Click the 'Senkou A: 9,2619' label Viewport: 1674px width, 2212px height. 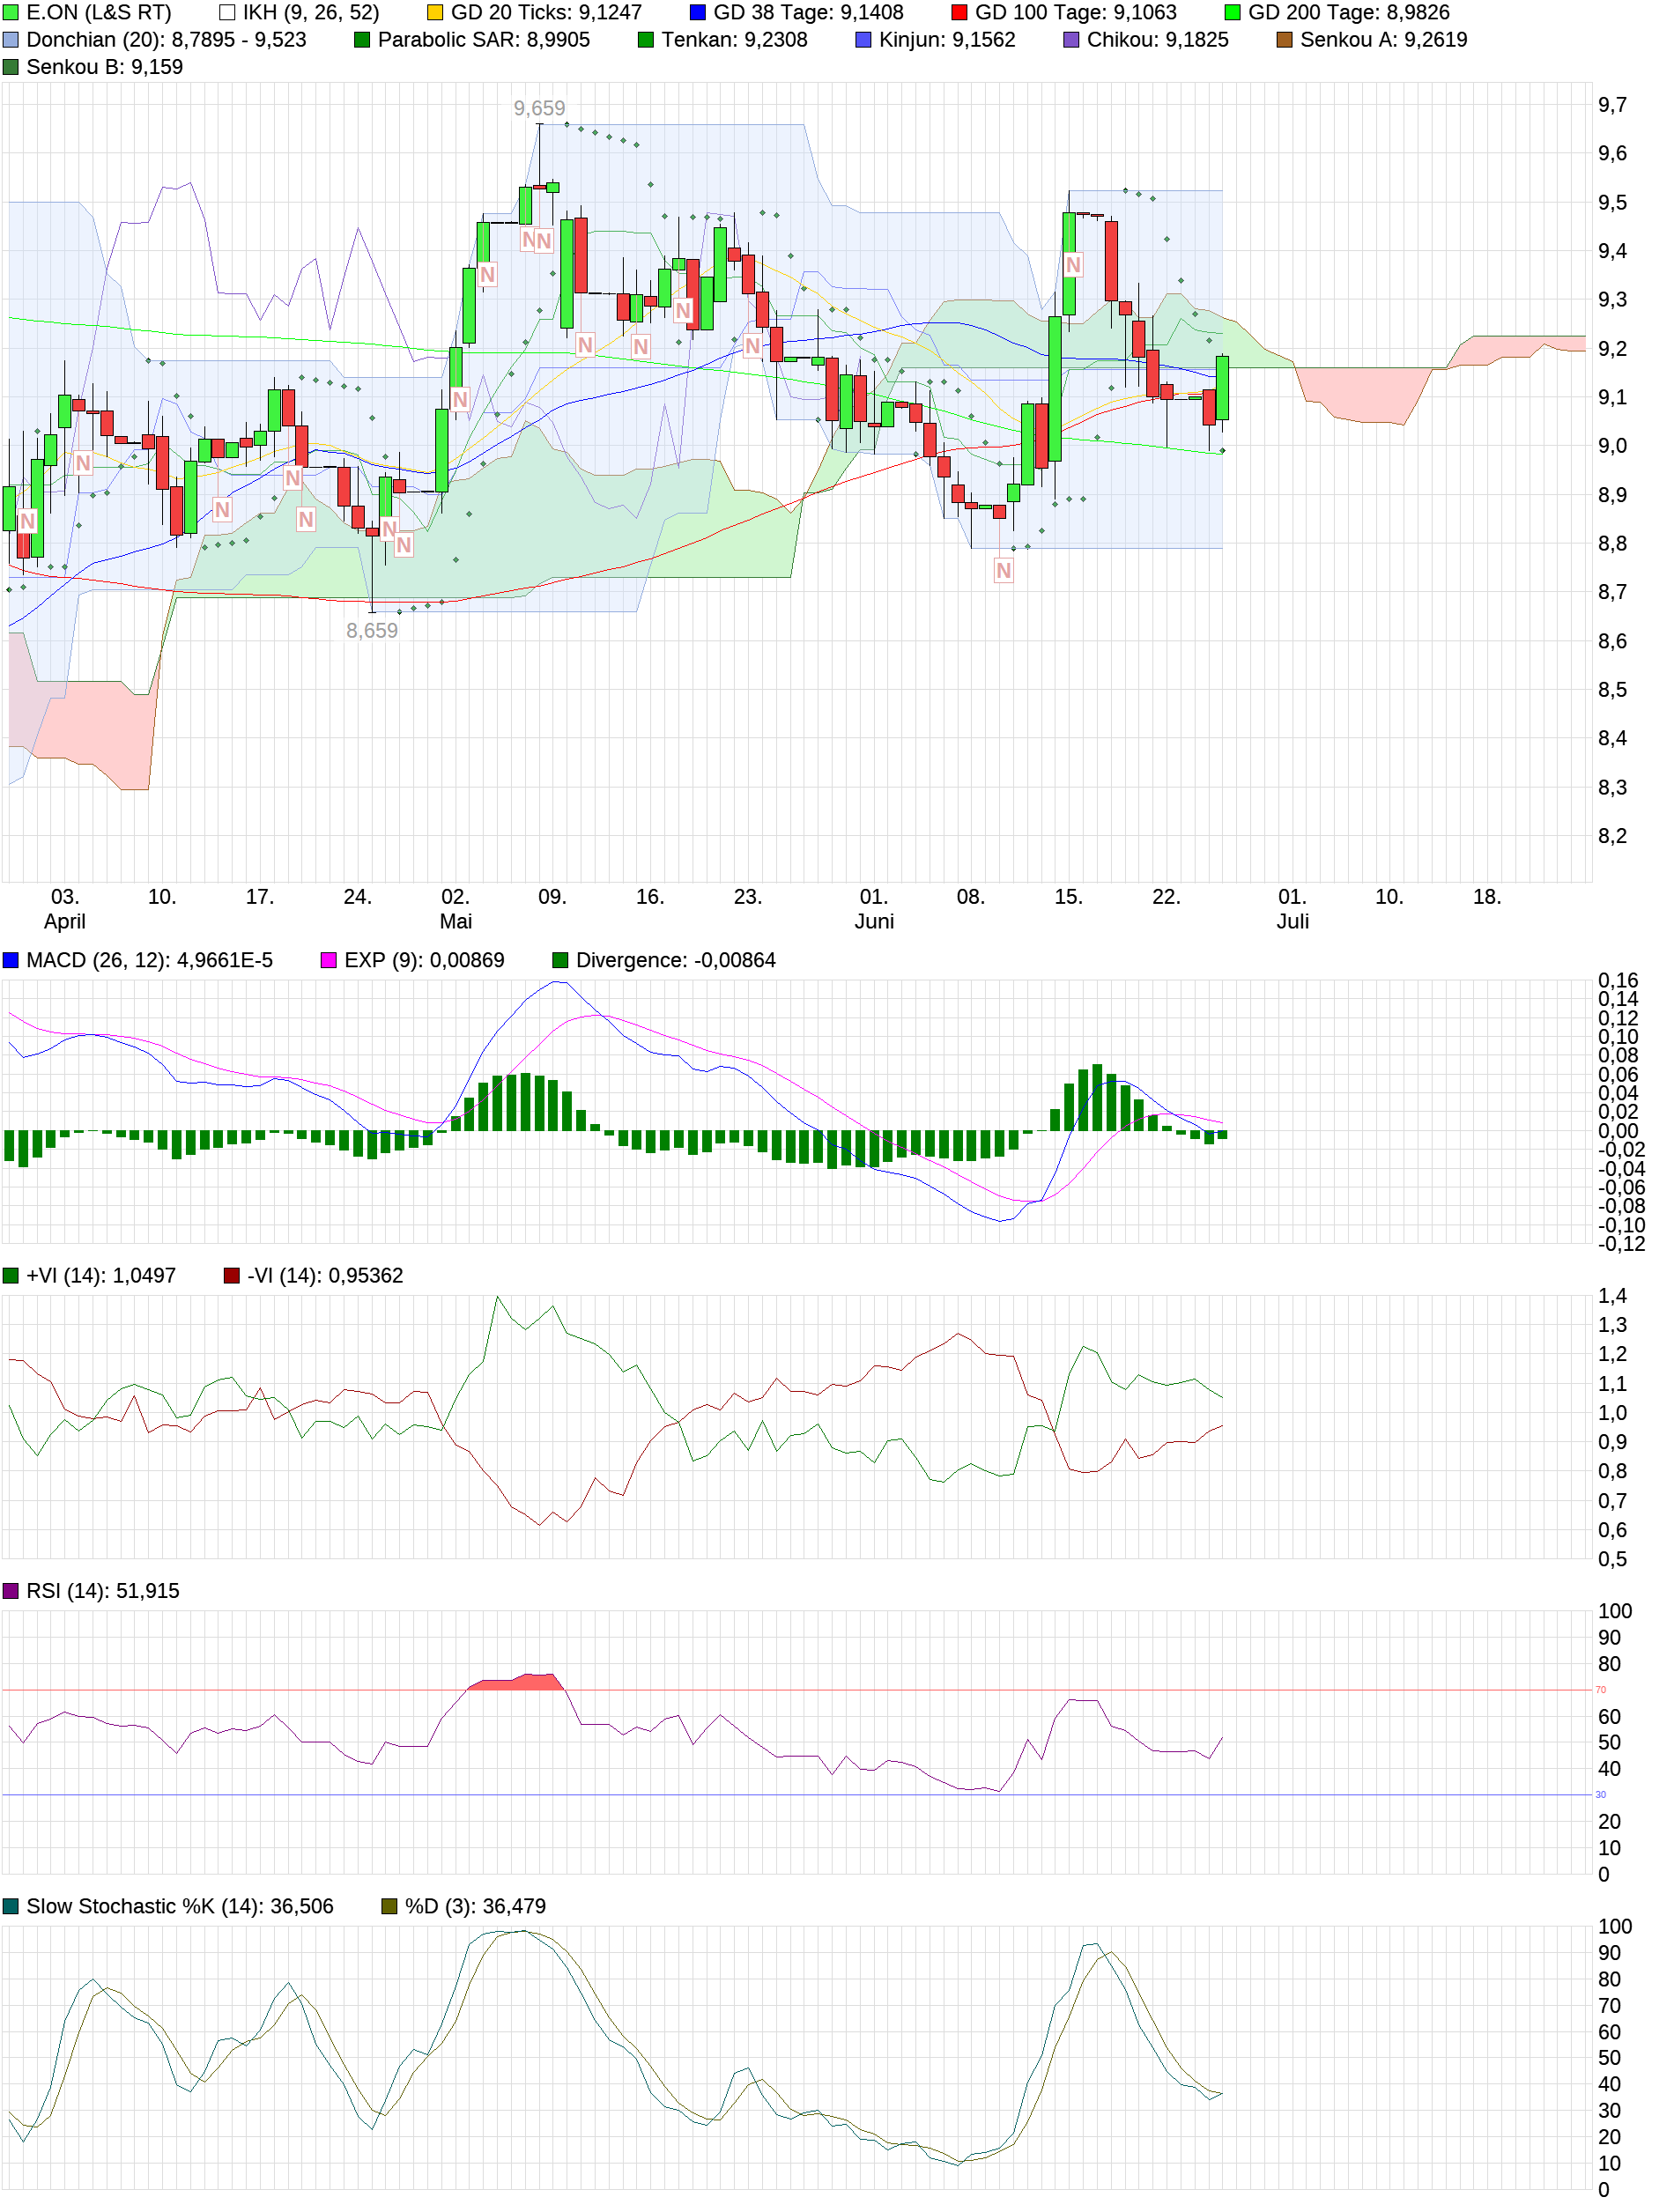tap(1384, 40)
